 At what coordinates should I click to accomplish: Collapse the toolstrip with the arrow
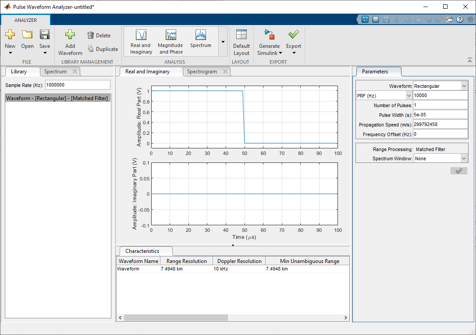pyautogui.click(x=469, y=60)
